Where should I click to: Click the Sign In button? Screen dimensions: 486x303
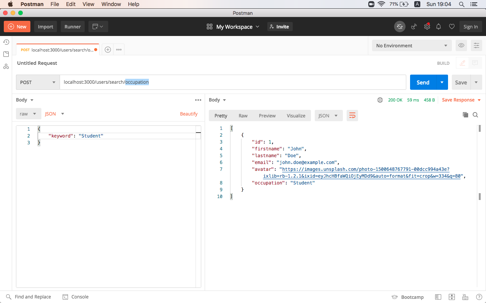pyautogui.click(x=471, y=27)
